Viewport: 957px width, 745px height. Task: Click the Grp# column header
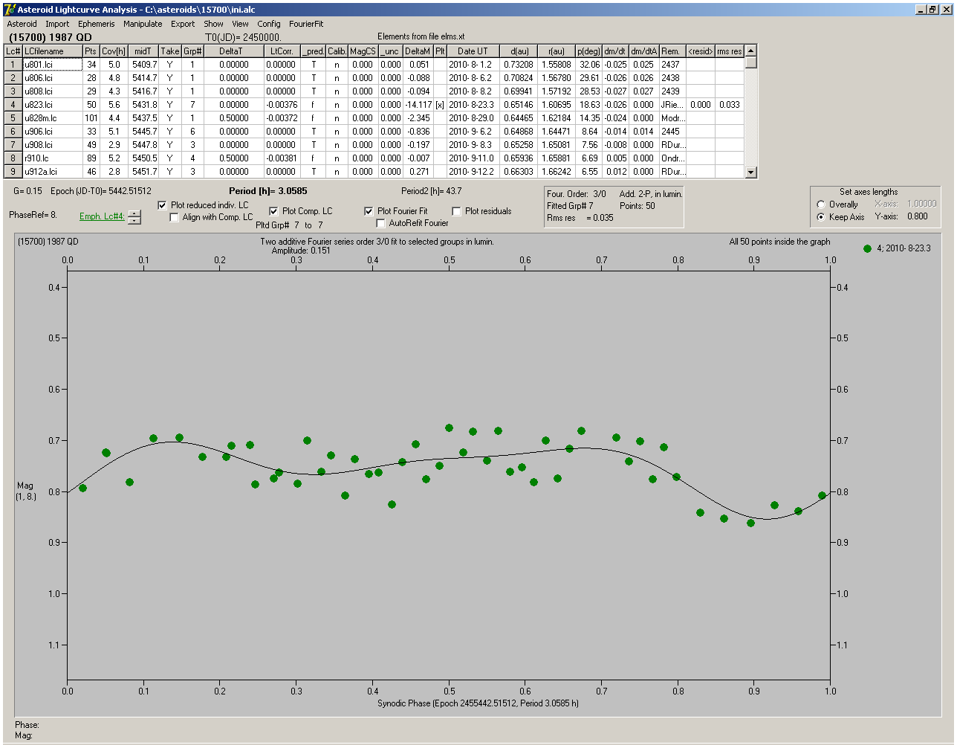(x=192, y=51)
